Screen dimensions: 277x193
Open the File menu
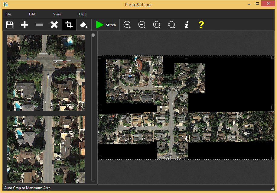tap(8, 14)
